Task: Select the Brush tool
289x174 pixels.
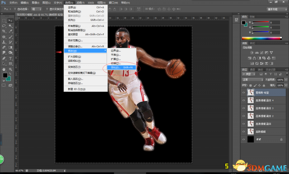Action: tap(10, 37)
